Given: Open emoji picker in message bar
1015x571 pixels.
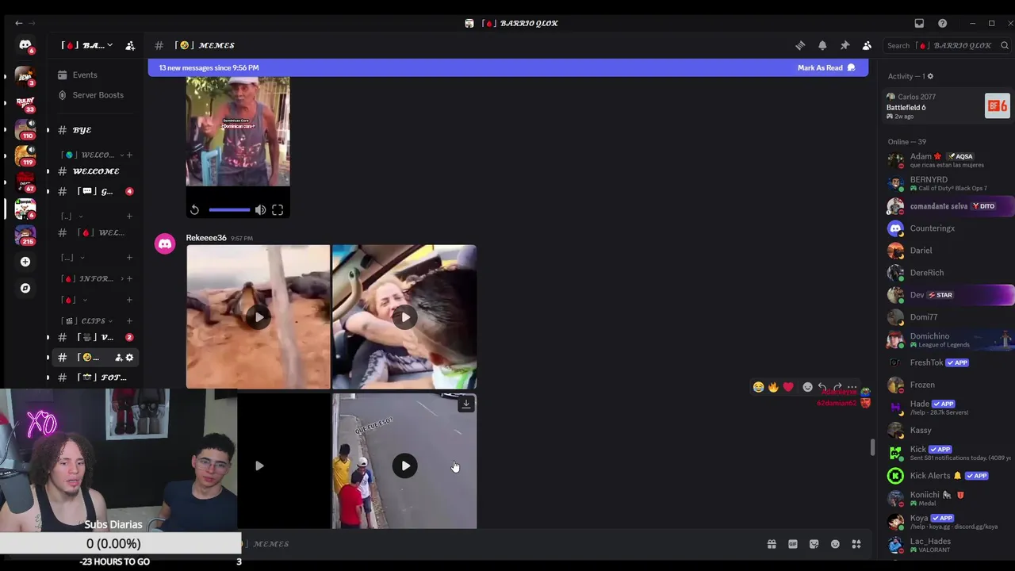Looking at the screenshot, I should click(x=835, y=544).
